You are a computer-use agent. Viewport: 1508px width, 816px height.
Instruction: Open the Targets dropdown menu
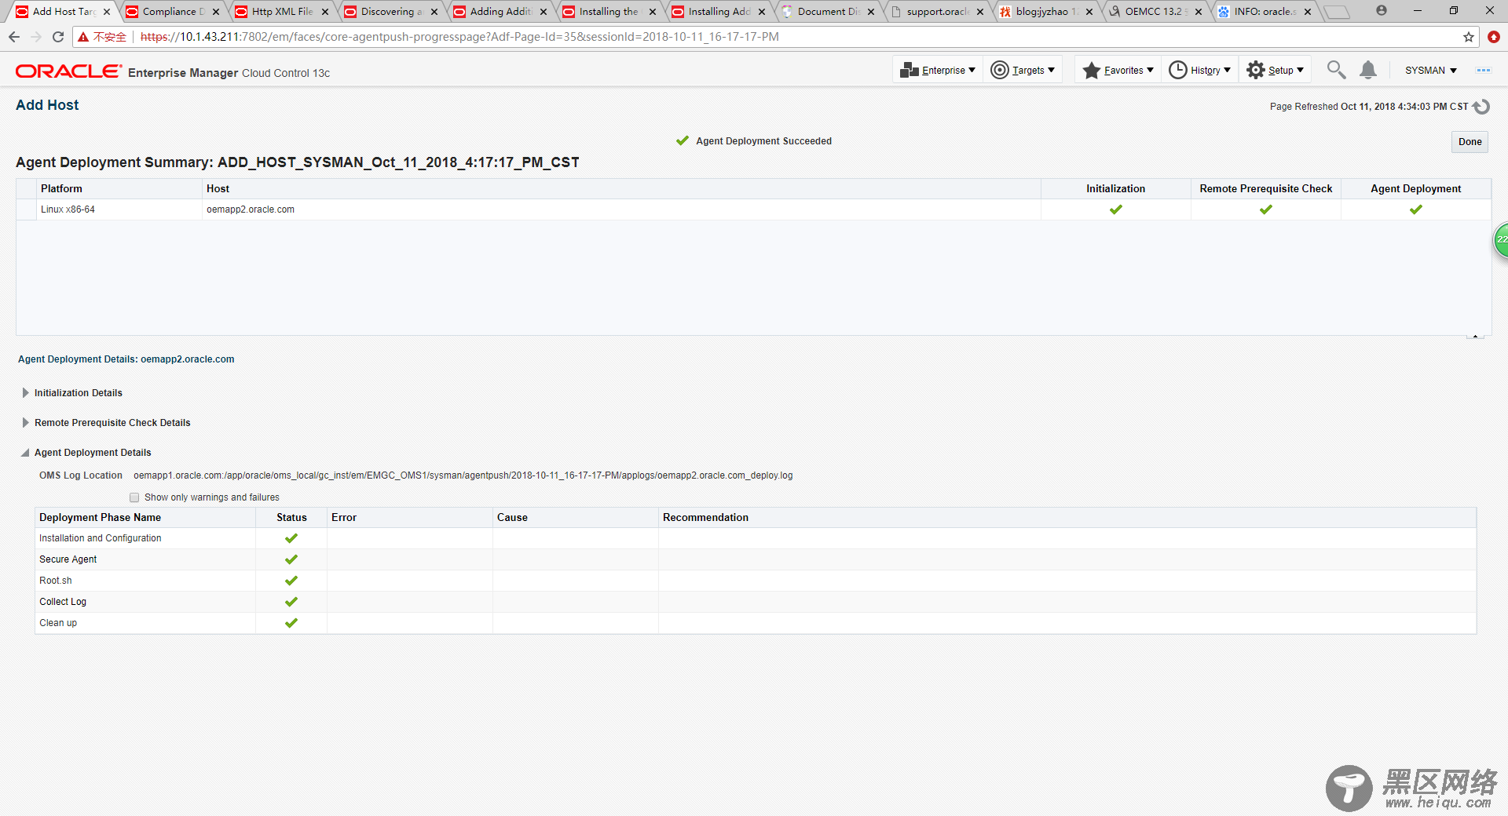coord(1023,70)
